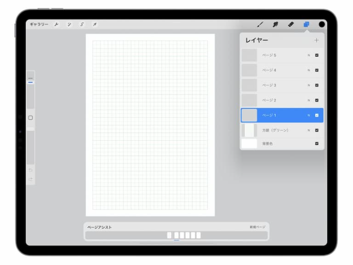
Task: Open the Actions wrench menu
Action: tap(56, 24)
